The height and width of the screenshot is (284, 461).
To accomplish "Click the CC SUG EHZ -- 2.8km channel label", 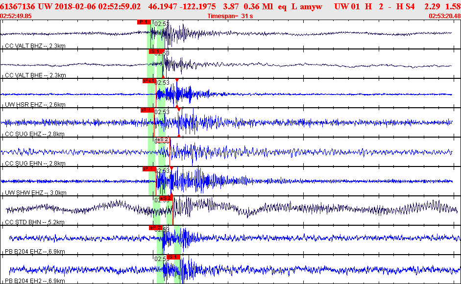I will tap(35, 134).
